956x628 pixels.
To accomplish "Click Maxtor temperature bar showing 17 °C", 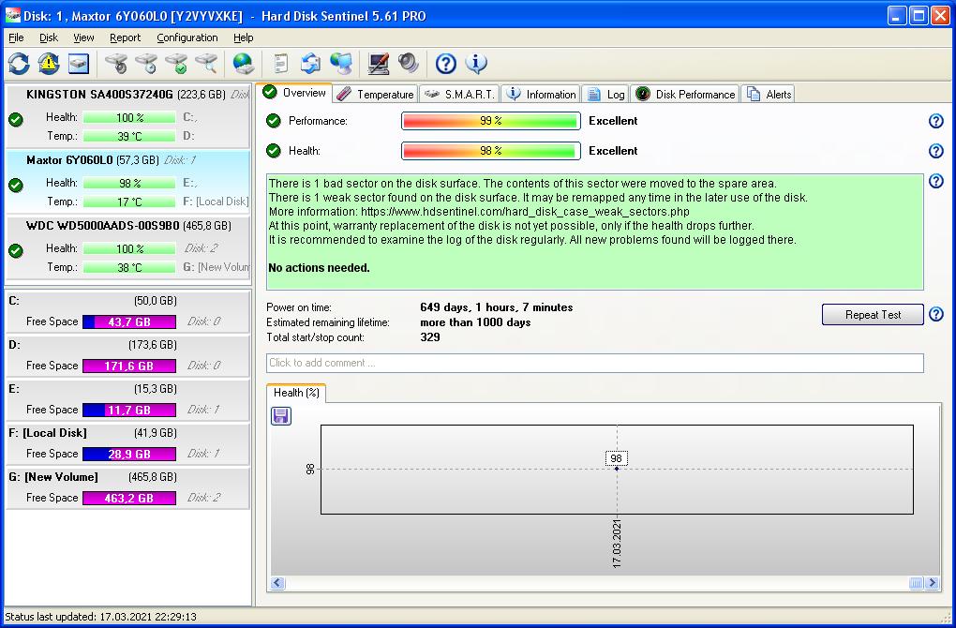I will coord(129,202).
